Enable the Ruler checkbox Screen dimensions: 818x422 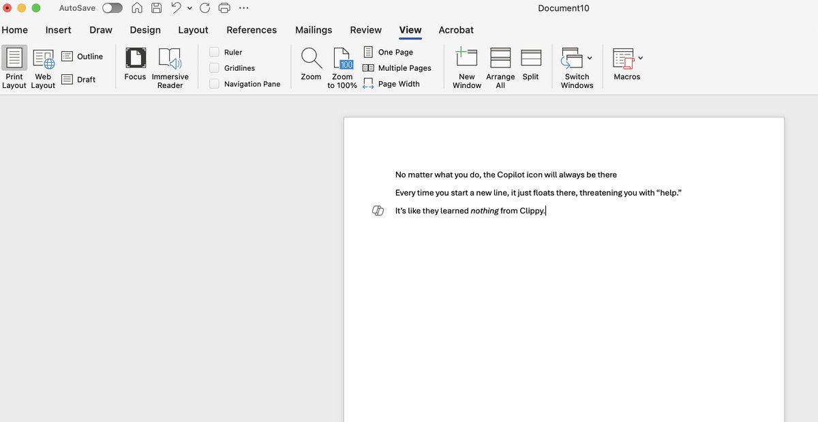pyautogui.click(x=214, y=52)
